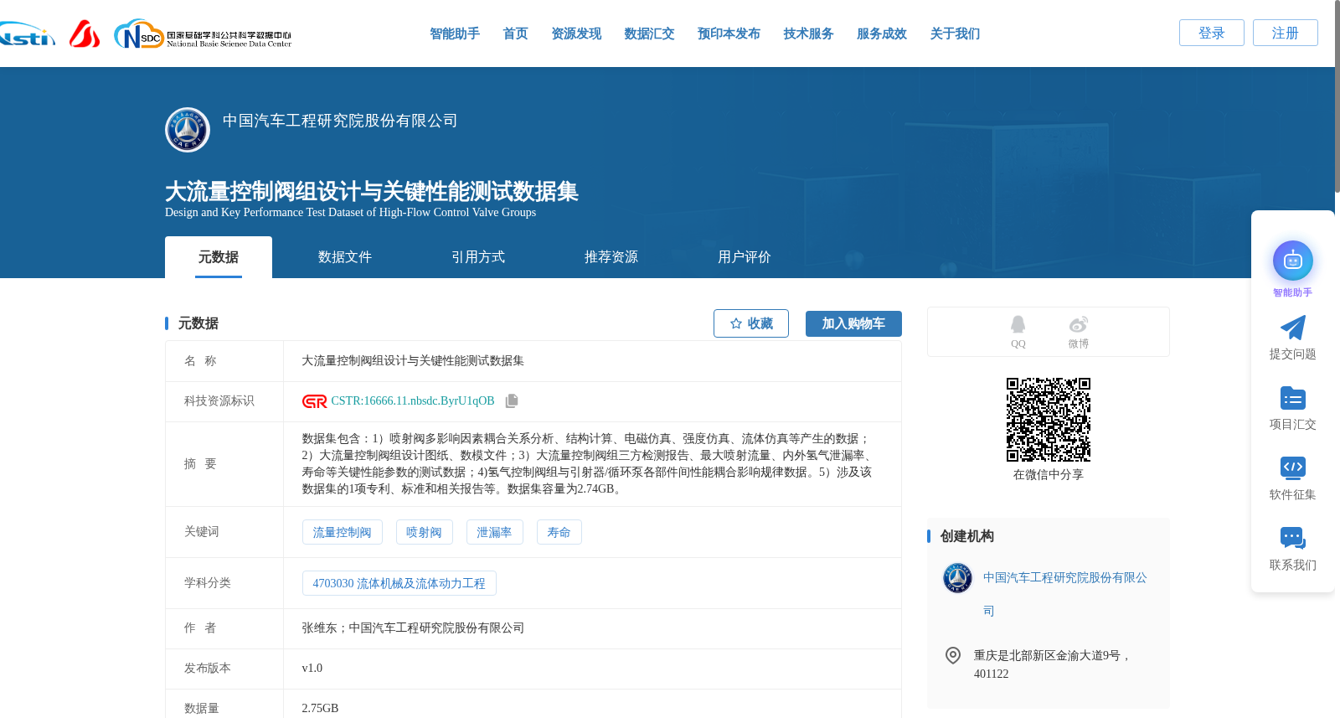Select keyword tag 流量控制阀

(343, 532)
